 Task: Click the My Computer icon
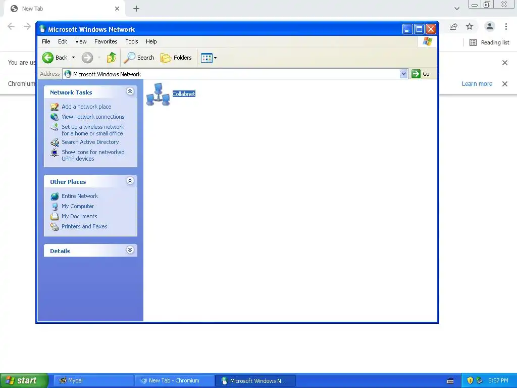55,207
